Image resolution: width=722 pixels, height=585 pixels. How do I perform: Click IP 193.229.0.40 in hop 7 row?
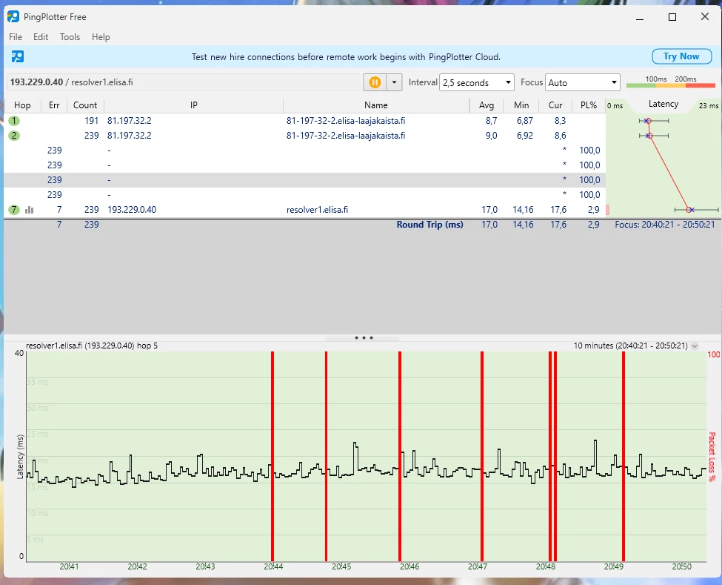[x=132, y=210]
